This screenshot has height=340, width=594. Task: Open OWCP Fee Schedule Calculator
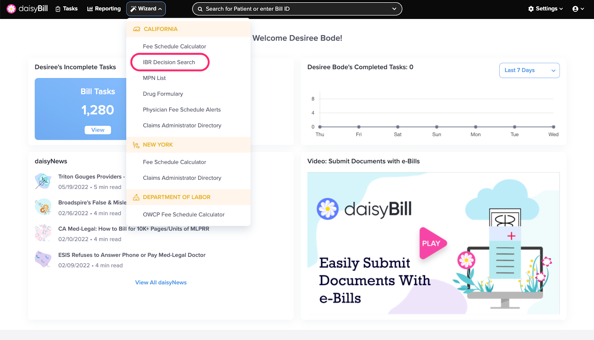click(x=184, y=214)
